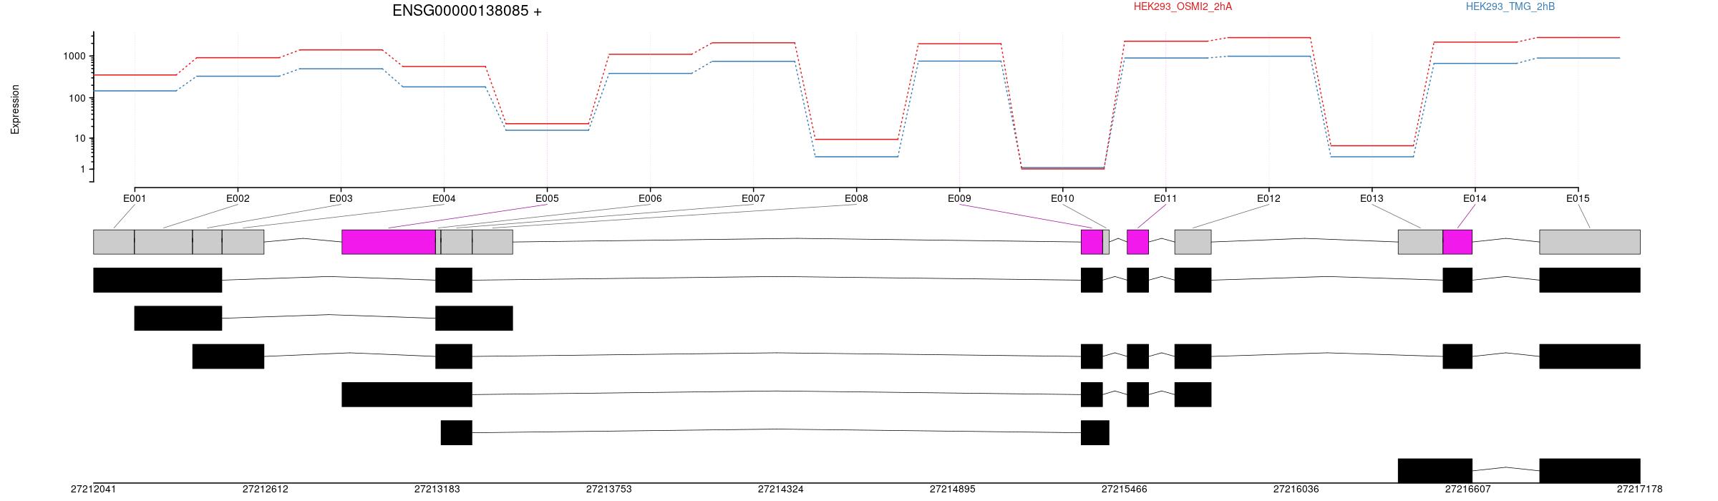The image size is (1718, 501).
Task: Click the coordinate label 27217178
Action: (1640, 490)
